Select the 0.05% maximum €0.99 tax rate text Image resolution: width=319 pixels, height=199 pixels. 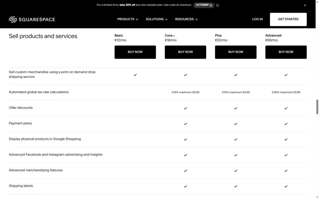tap(286, 92)
